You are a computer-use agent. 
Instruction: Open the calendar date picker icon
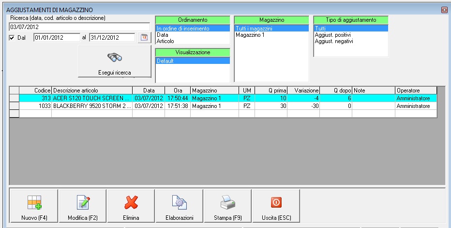pos(144,37)
